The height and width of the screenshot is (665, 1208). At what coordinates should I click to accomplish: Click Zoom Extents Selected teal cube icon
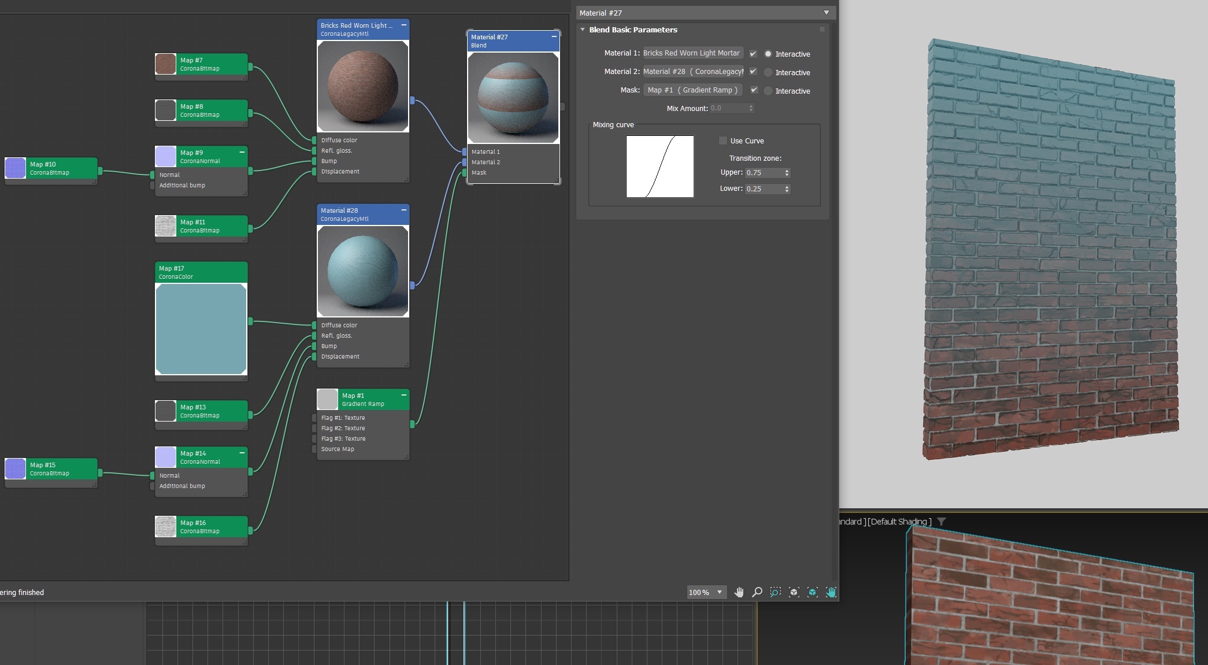click(x=812, y=592)
